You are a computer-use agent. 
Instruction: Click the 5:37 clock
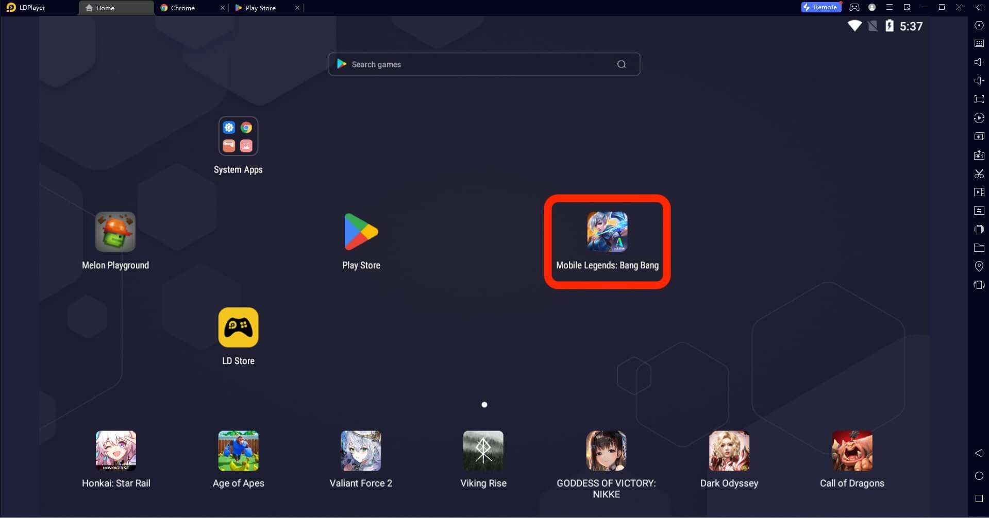coord(911,26)
